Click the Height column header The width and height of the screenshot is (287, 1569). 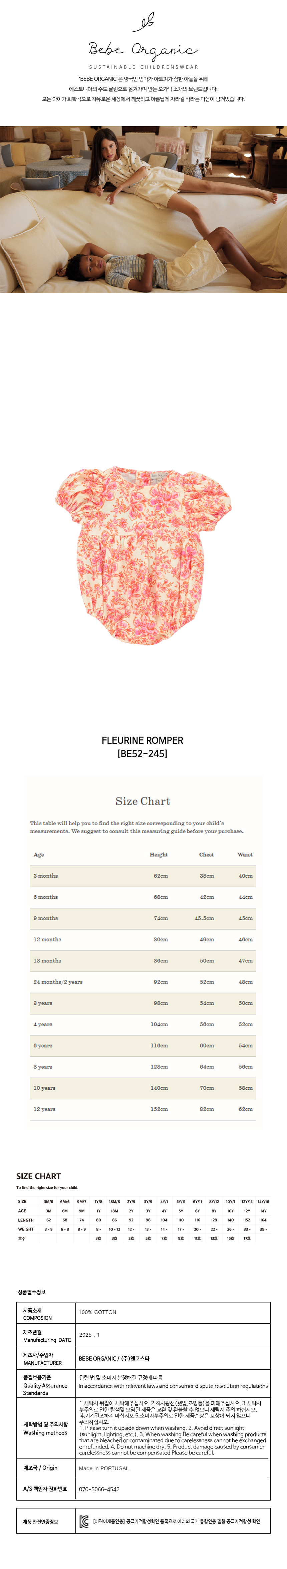click(159, 855)
